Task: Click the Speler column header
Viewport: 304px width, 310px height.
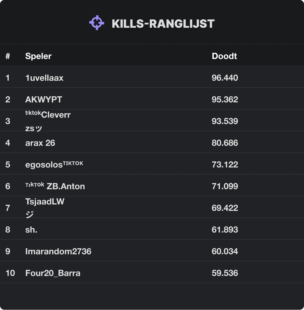Action: tap(38, 56)
